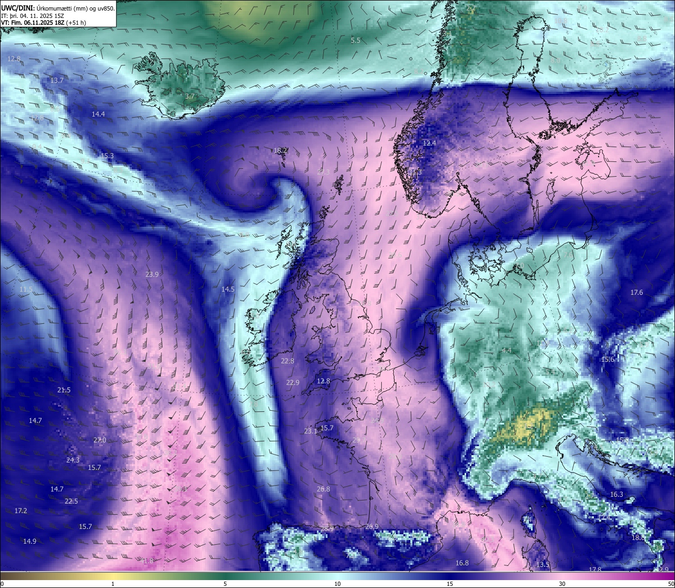The width and height of the screenshot is (675, 588).
Task: Select the 13.5 value near Sardinia
Action: point(543,564)
